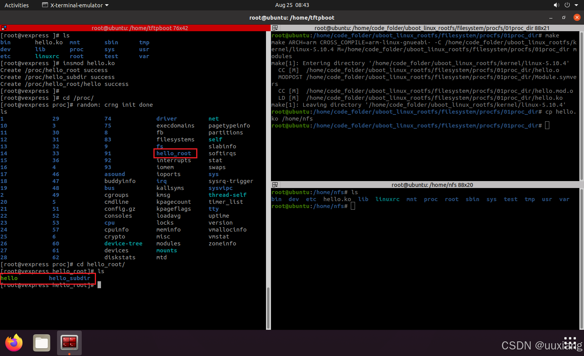Open X-terminal-emulator app menu

tap(75, 5)
